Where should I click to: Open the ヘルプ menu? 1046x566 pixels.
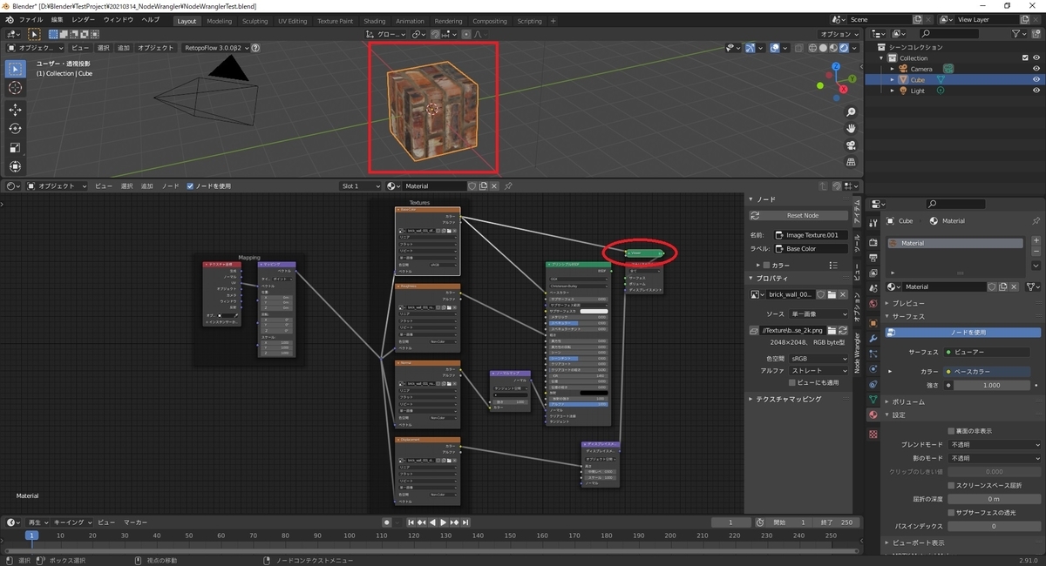pyautogui.click(x=151, y=19)
